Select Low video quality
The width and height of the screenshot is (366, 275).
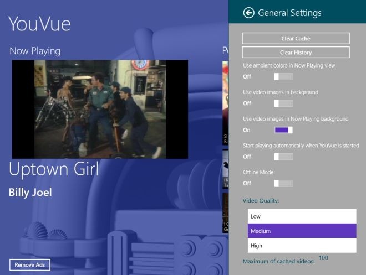[x=302, y=216]
